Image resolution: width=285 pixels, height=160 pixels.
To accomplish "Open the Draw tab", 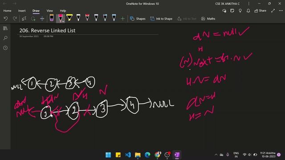I will tap(36, 11).
